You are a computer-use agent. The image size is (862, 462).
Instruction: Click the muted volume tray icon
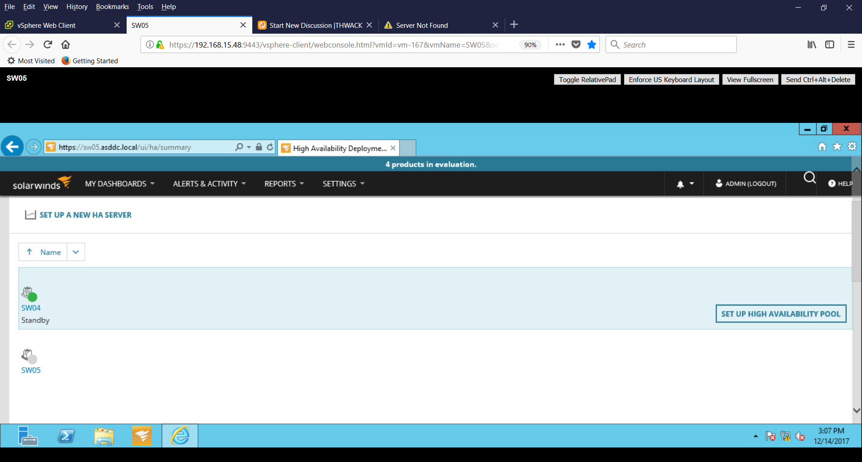pyautogui.click(x=800, y=436)
